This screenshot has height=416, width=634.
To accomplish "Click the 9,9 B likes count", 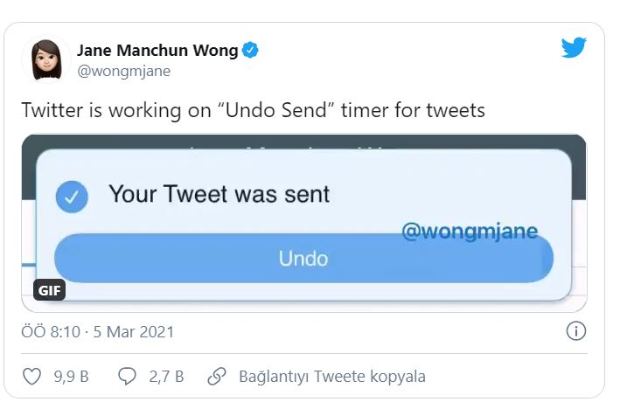I will [x=71, y=377].
